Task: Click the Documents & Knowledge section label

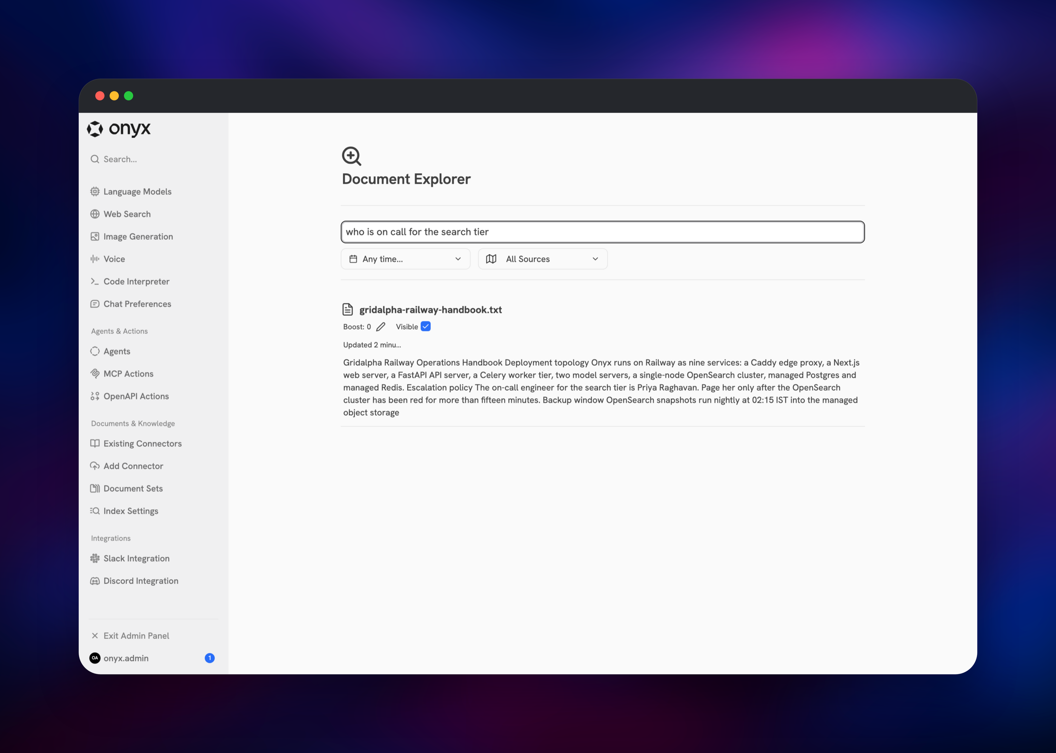Action: tap(133, 423)
